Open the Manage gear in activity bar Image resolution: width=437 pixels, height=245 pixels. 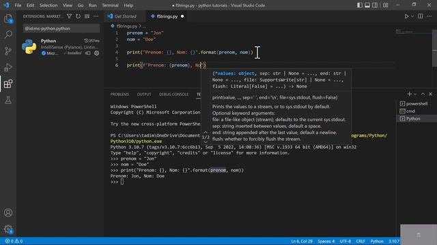point(8,229)
